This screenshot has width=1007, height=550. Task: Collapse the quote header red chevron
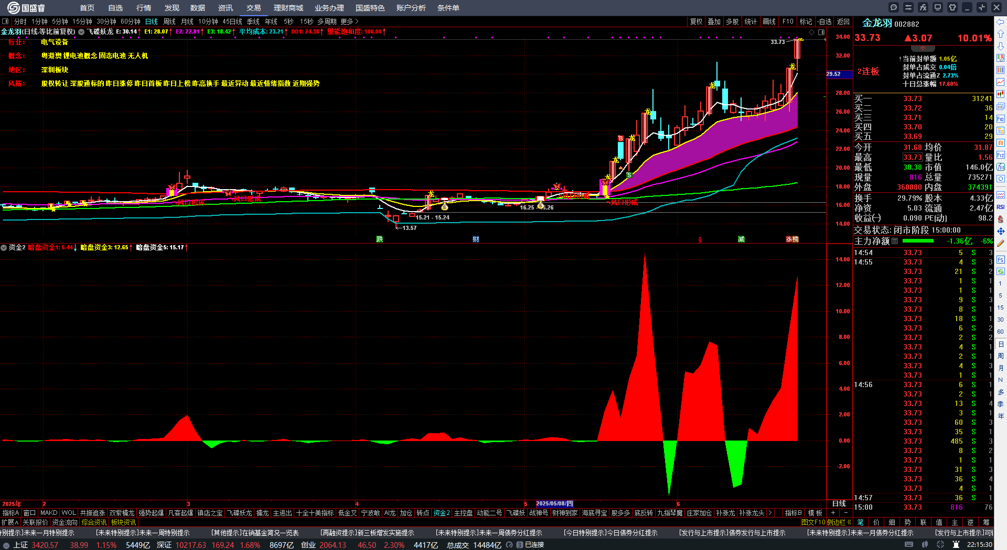[x=923, y=48]
